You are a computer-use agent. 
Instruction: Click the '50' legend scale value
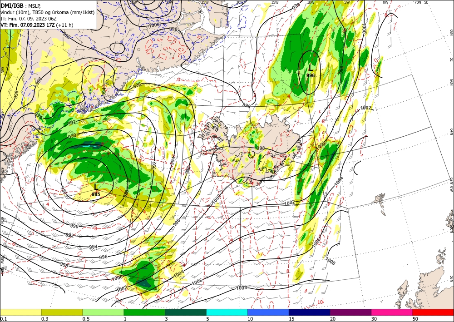point(415,319)
